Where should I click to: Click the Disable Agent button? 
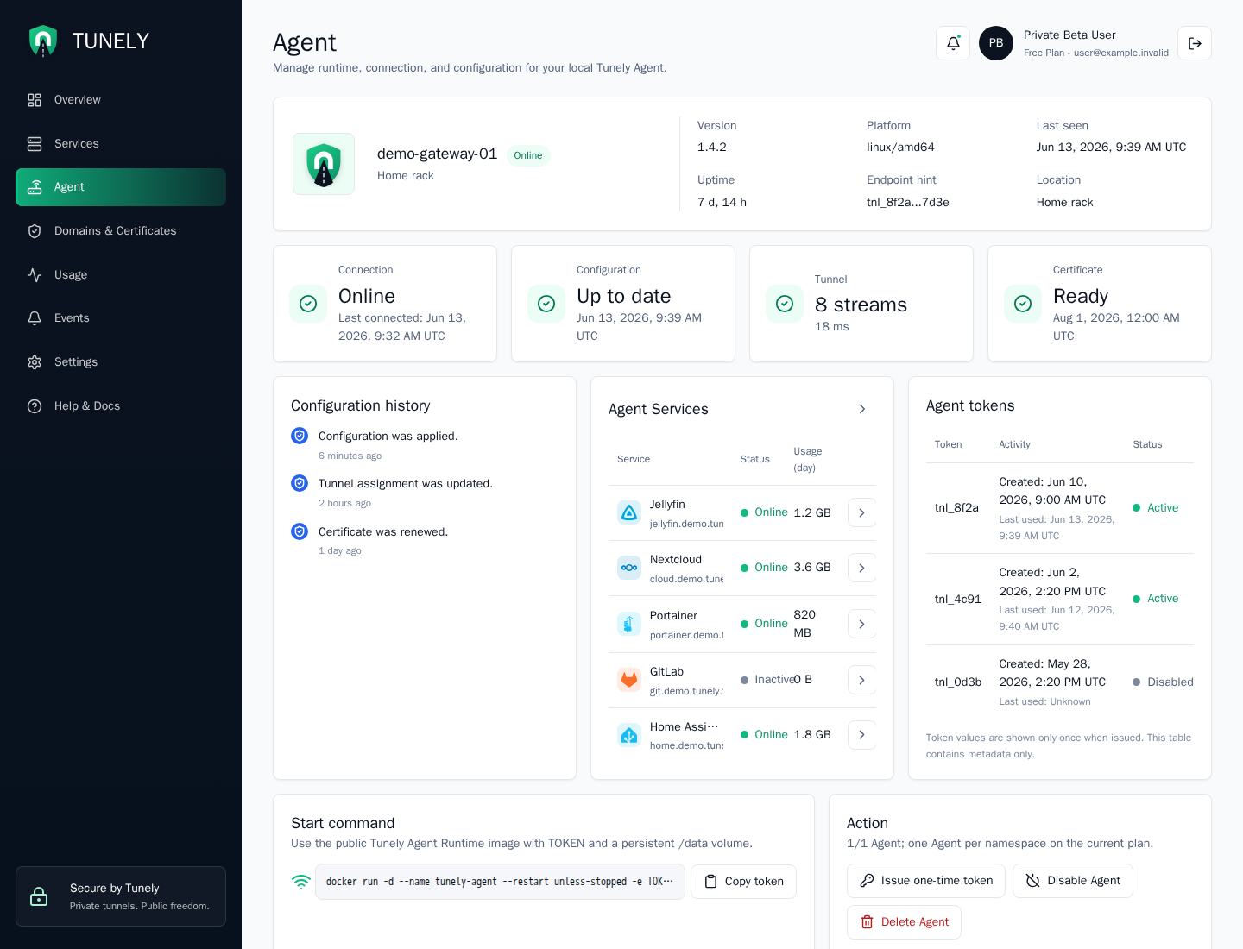tap(1073, 881)
